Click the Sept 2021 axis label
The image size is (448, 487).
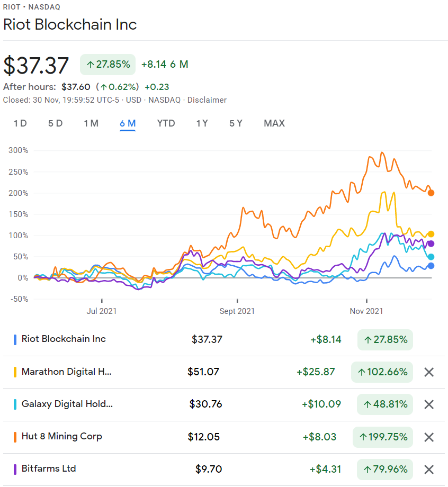237,311
